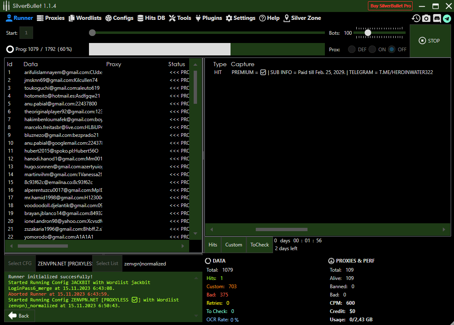454x325 pixels.
Task: Open the Plugins section
Action: pyautogui.click(x=208, y=18)
